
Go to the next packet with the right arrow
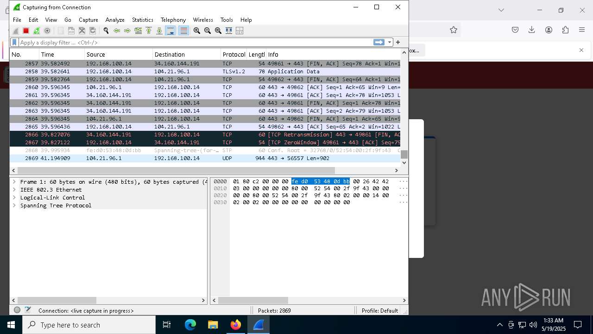tap(127, 31)
